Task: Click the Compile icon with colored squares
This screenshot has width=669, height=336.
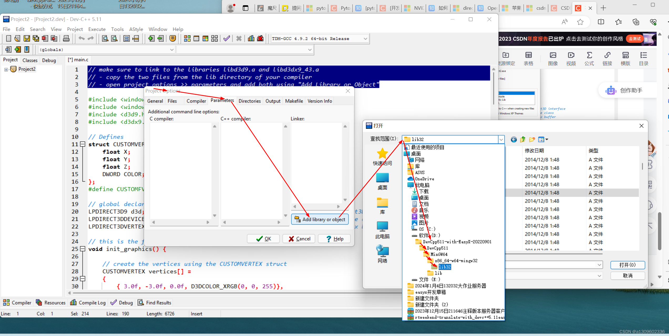Action: pyautogui.click(x=187, y=39)
